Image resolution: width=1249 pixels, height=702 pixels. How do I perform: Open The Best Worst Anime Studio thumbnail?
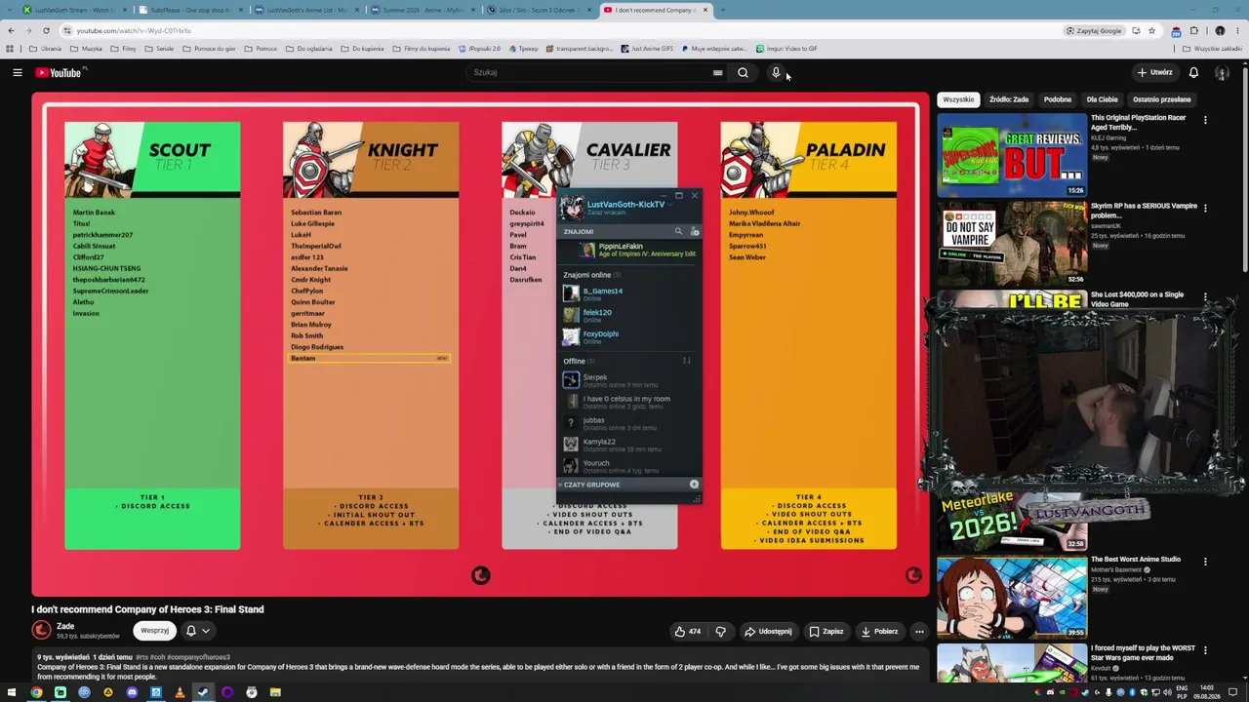click(x=1012, y=597)
